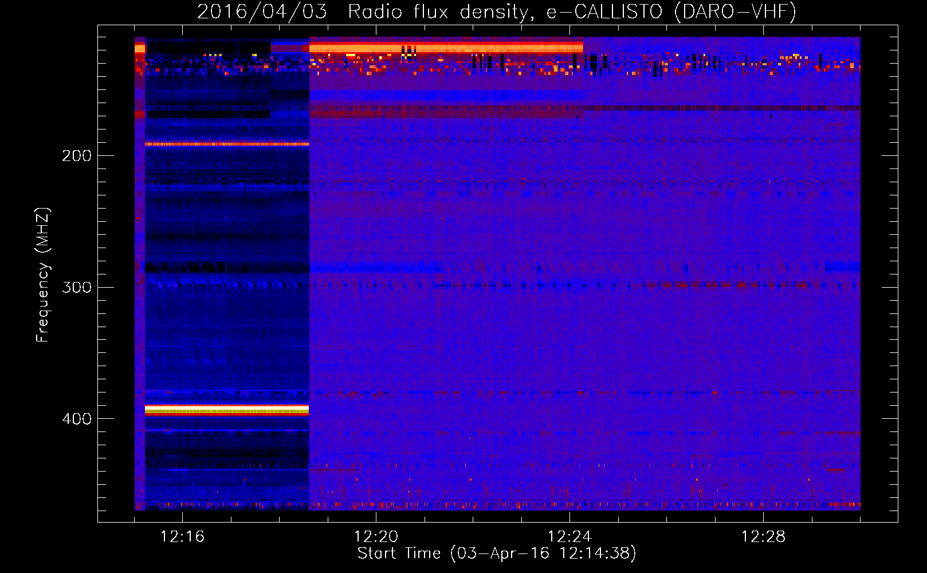Click the 'Start Time (03-Apr-16 12:14:38)' label

click(497, 554)
